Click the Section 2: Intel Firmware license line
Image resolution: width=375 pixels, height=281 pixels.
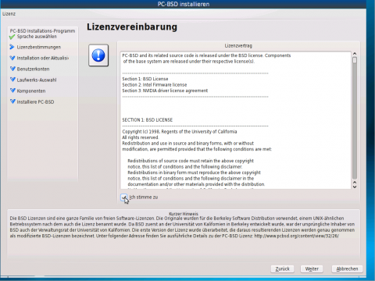click(x=155, y=85)
